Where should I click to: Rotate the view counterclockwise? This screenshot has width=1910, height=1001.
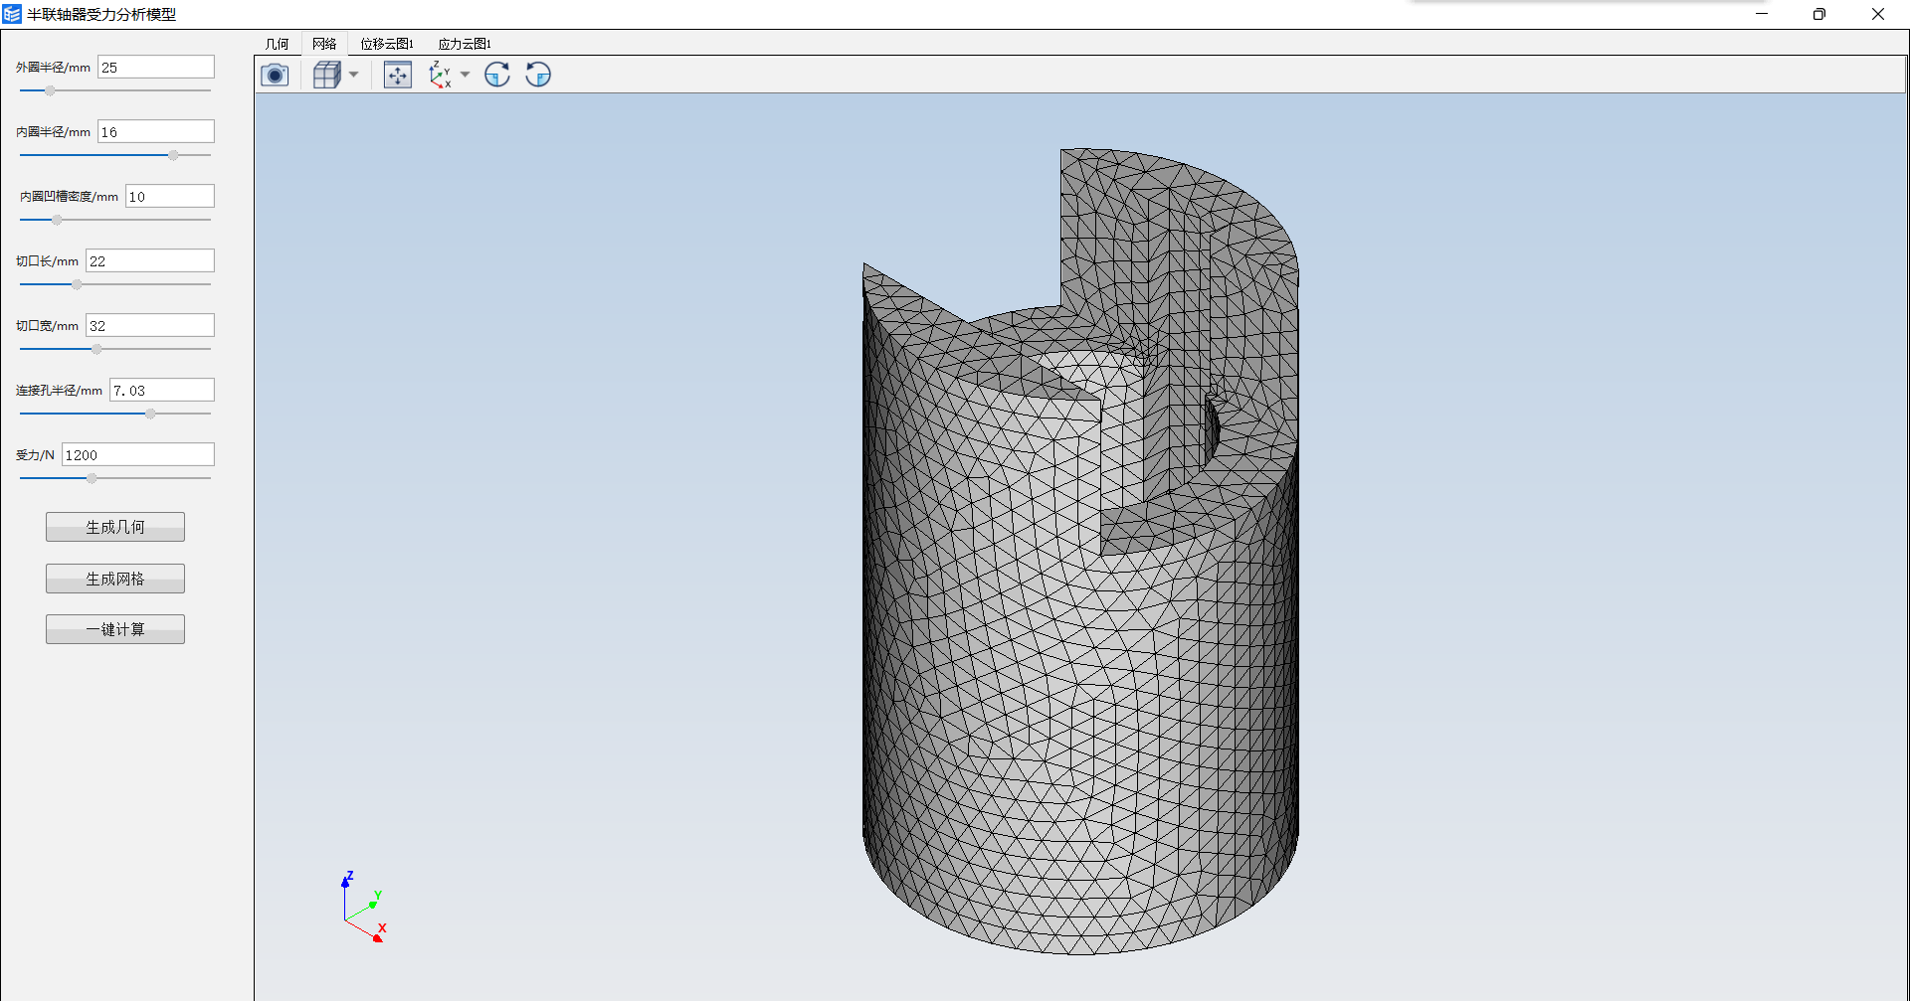point(538,75)
